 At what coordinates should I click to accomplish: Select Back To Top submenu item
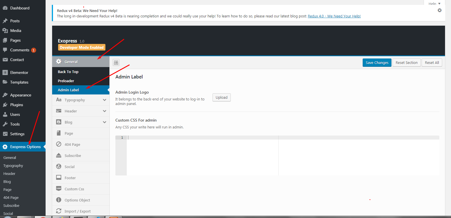68,72
